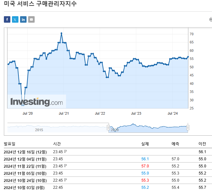Open the 2024년 10월 03일 (9월) release
The height and width of the screenshot is (193, 212).
coord(24,187)
